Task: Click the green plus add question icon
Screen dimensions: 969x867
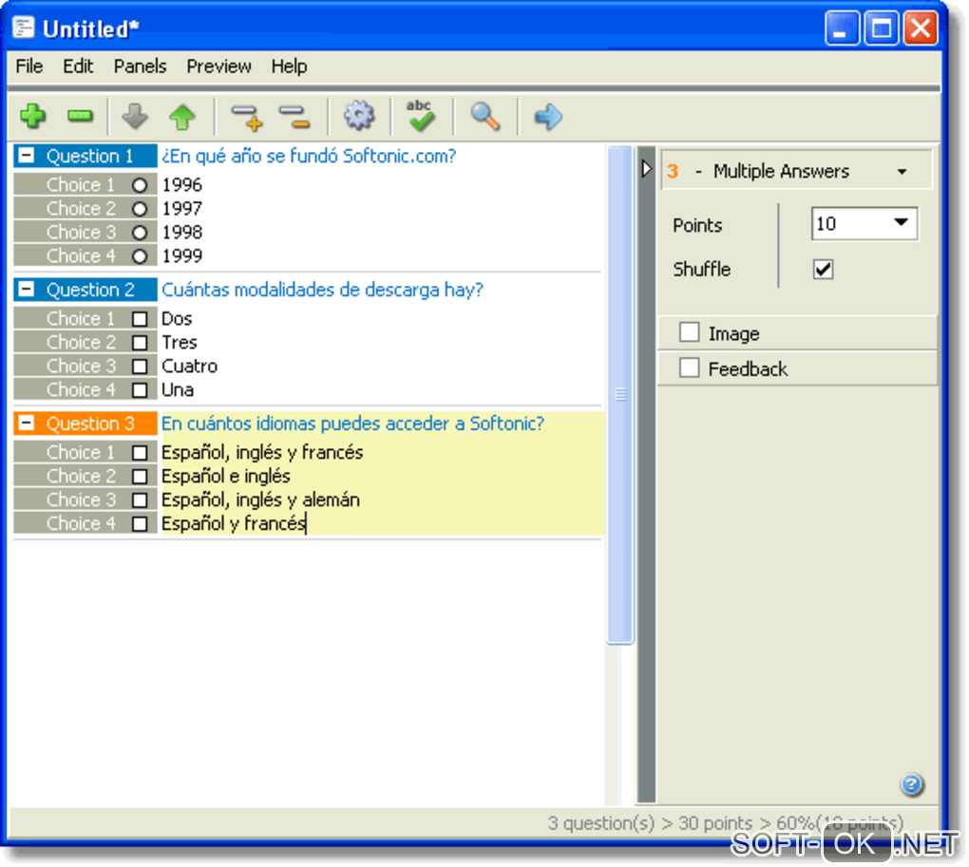Action: (32, 116)
